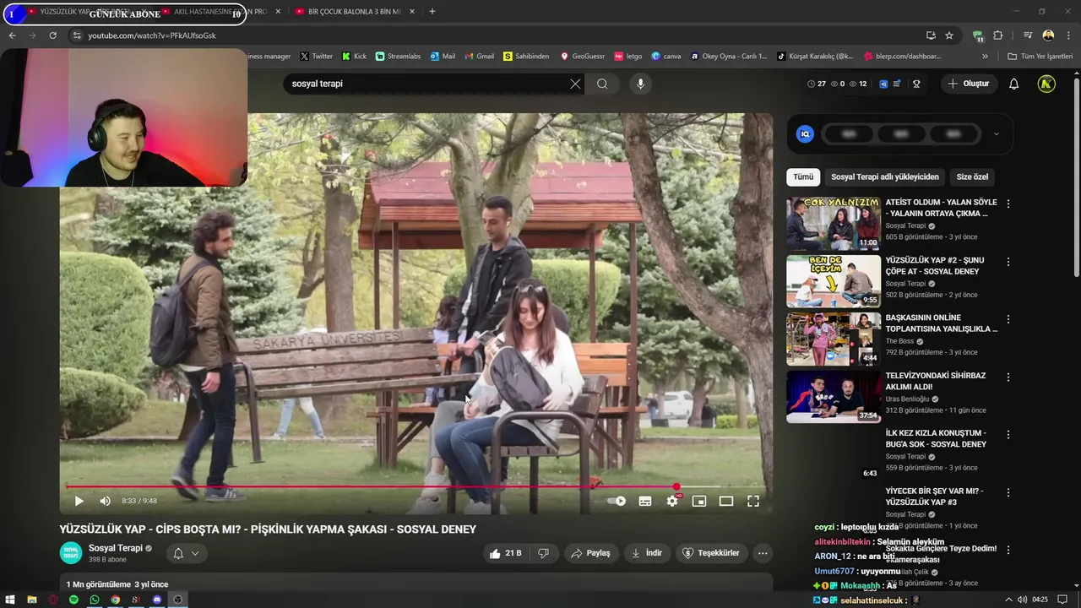
Task: Reload the page
Action: (x=52, y=35)
